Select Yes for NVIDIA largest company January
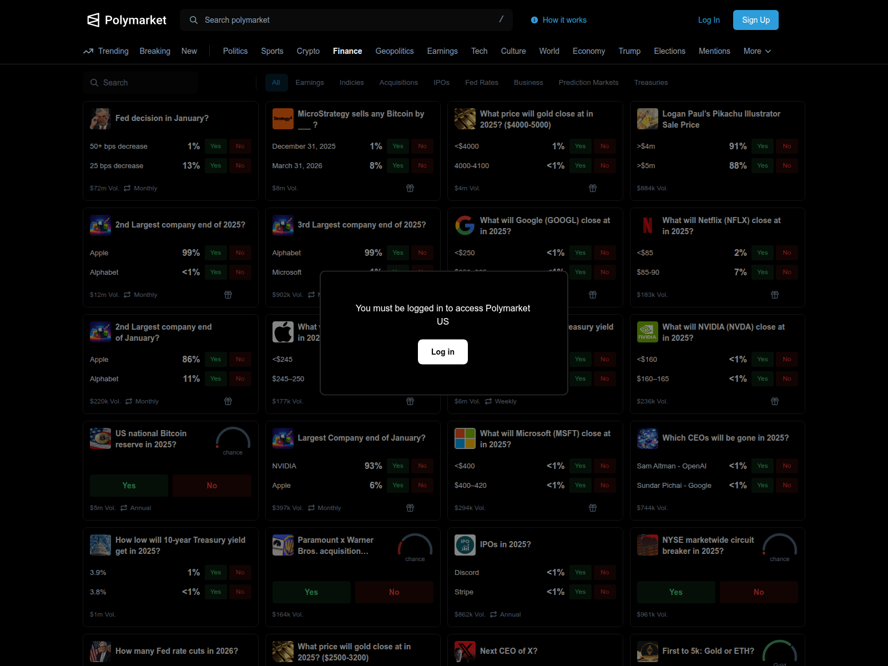 pos(398,466)
